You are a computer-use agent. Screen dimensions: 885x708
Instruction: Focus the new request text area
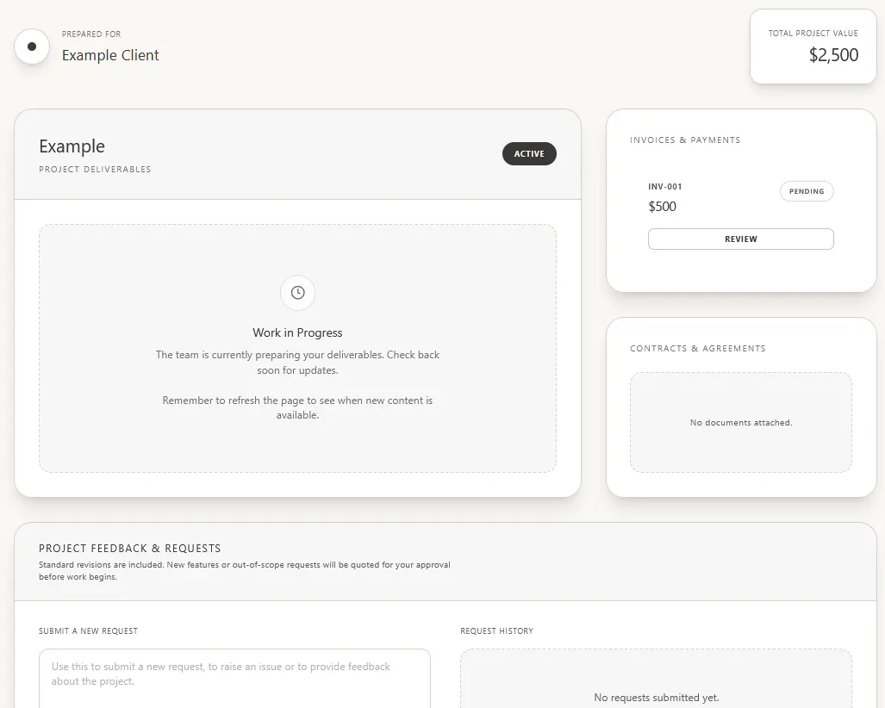234,678
